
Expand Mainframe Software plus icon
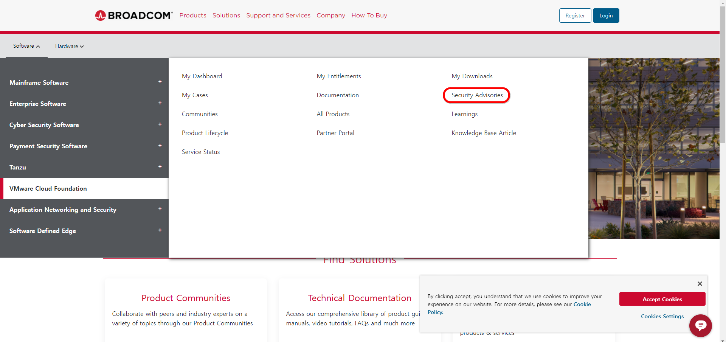160,82
